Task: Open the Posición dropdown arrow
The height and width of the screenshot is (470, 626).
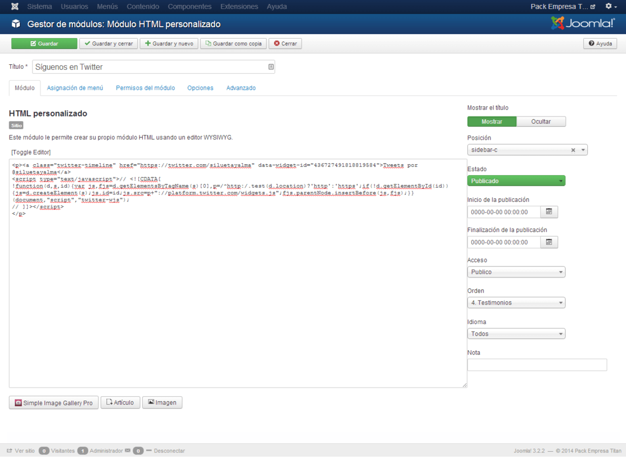Action: point(583,150)
